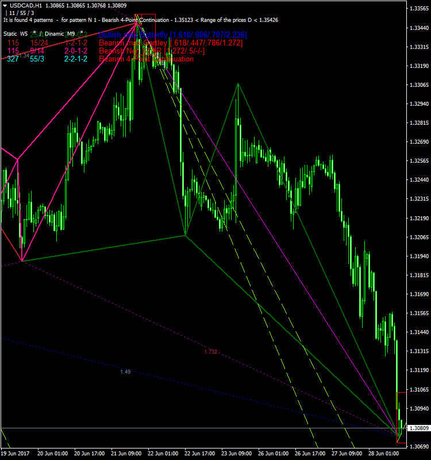Click the red 1.732 ratio label

[210, 351]
